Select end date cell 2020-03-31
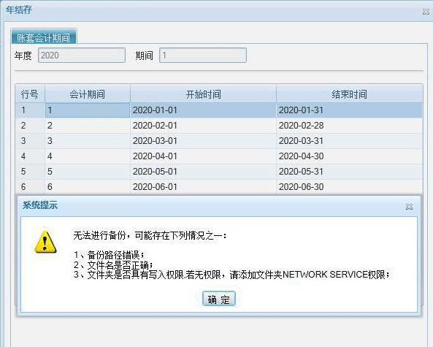Screen dimensions: 433x347 (x=349, y=141)
